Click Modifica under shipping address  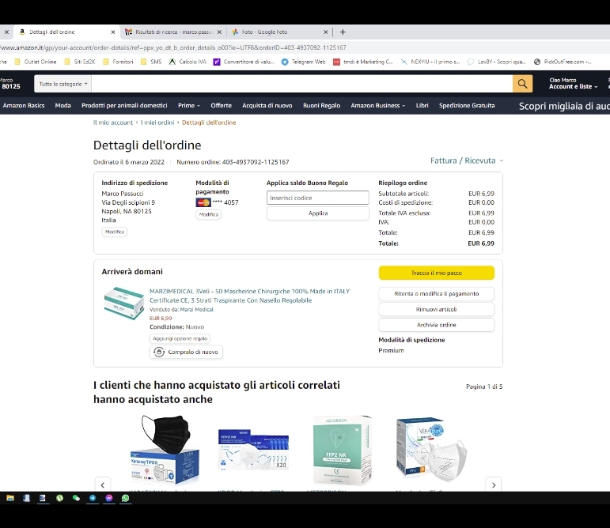(x=115, y=232)
